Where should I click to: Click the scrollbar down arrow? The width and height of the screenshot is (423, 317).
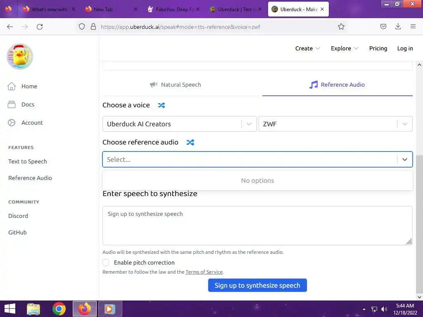pyautogui.click(x=419, y=297)
